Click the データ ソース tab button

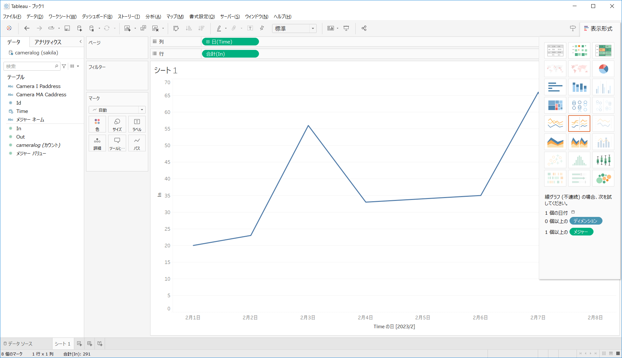(18, 344)
